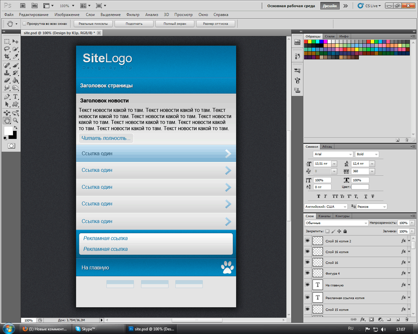Screen dimensions: 418x334
Task: Enable "Прокрутка во всех окнах" checkbox
Action: [x=24, y=24]
